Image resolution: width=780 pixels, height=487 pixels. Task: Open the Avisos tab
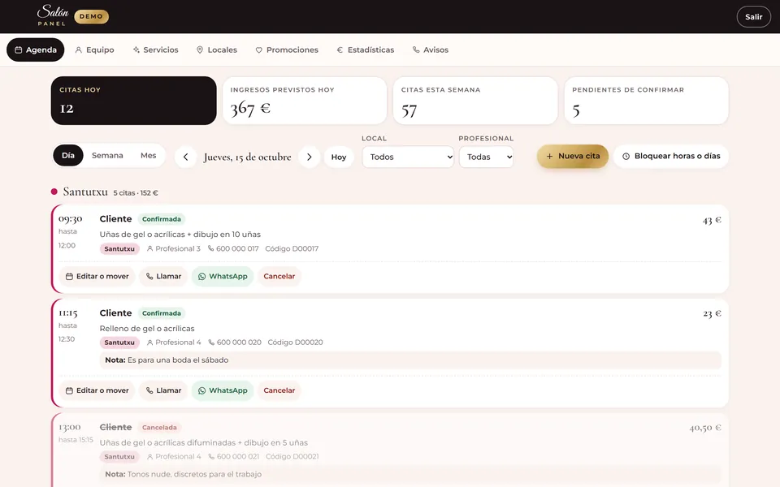431,50
